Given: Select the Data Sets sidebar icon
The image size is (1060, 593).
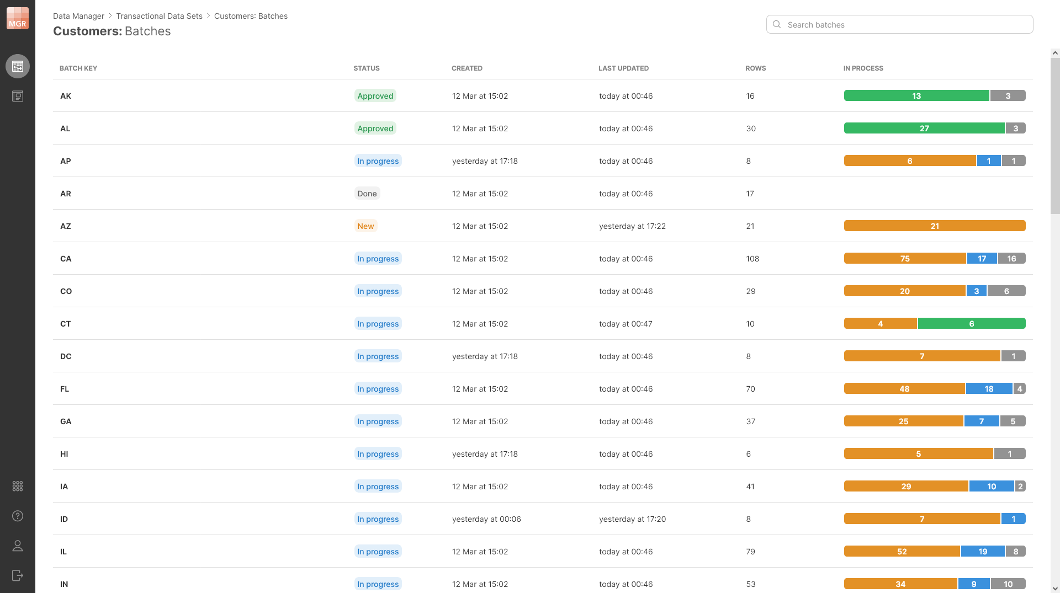Looking at the screenshot, I should click(x=17, y=66).
